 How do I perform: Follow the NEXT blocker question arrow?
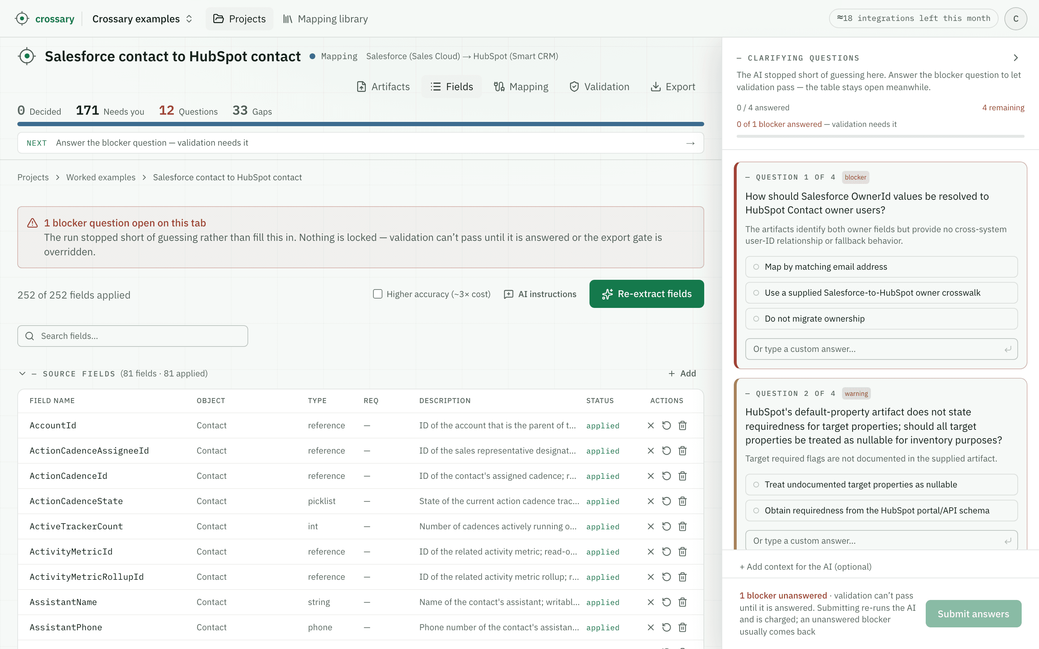(690, 143)
